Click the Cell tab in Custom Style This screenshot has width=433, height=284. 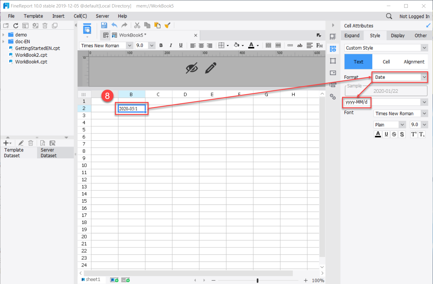coord(386,62)
